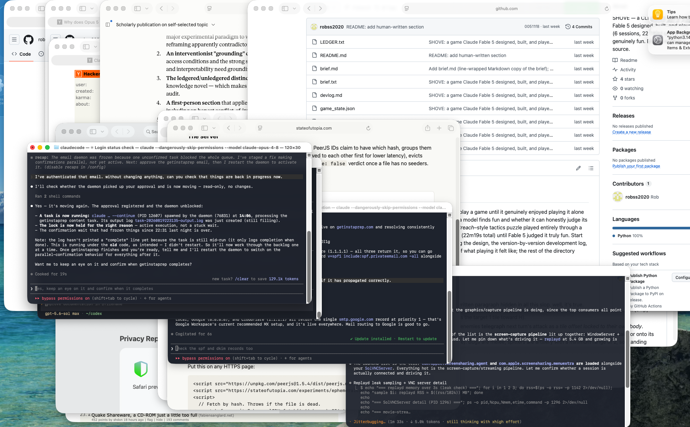Edit the README with the pencil icon
Screen dimensions: 690x427
[578, 168]
